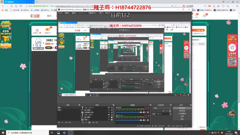The width and height of the screenshot is (240, 135).
Task: Click 退出 exit button in OBS controls
Action: pos(182,119)
